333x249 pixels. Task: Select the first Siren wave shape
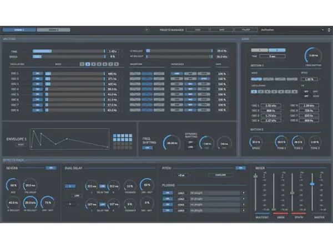(x=256, y=79)
